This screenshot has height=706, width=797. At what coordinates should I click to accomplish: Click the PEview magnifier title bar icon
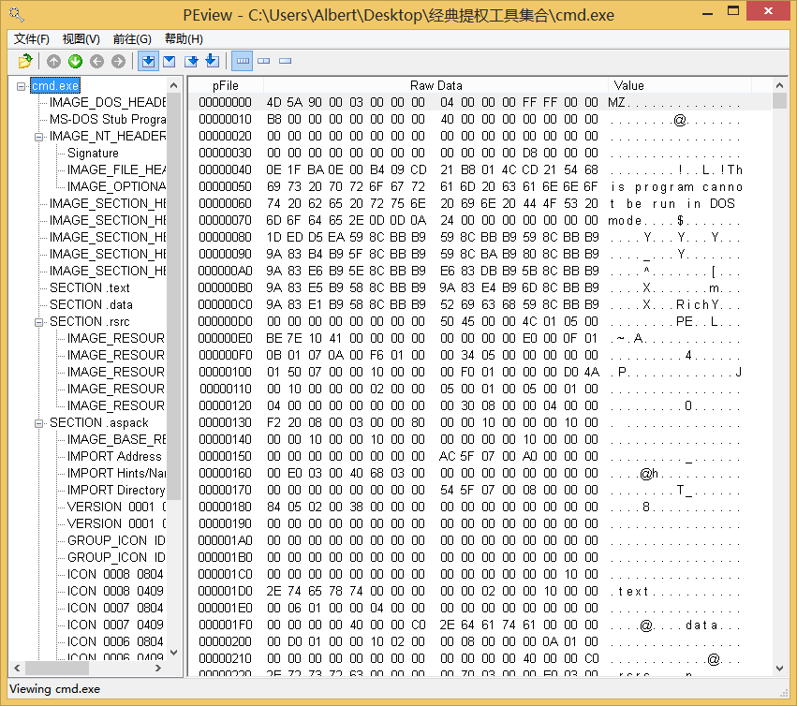tap(16, 15)
